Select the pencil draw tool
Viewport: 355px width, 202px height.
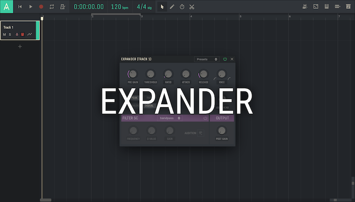coord(172,7)
